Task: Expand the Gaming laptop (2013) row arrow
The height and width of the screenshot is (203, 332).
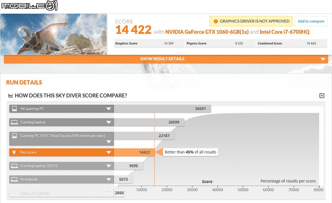Action: point(109,166)
